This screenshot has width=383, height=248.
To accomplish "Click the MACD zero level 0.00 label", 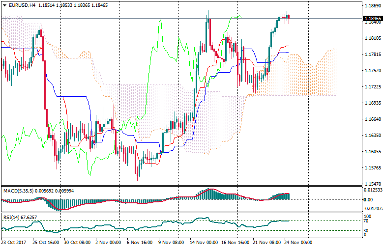I will click(368, 200).
